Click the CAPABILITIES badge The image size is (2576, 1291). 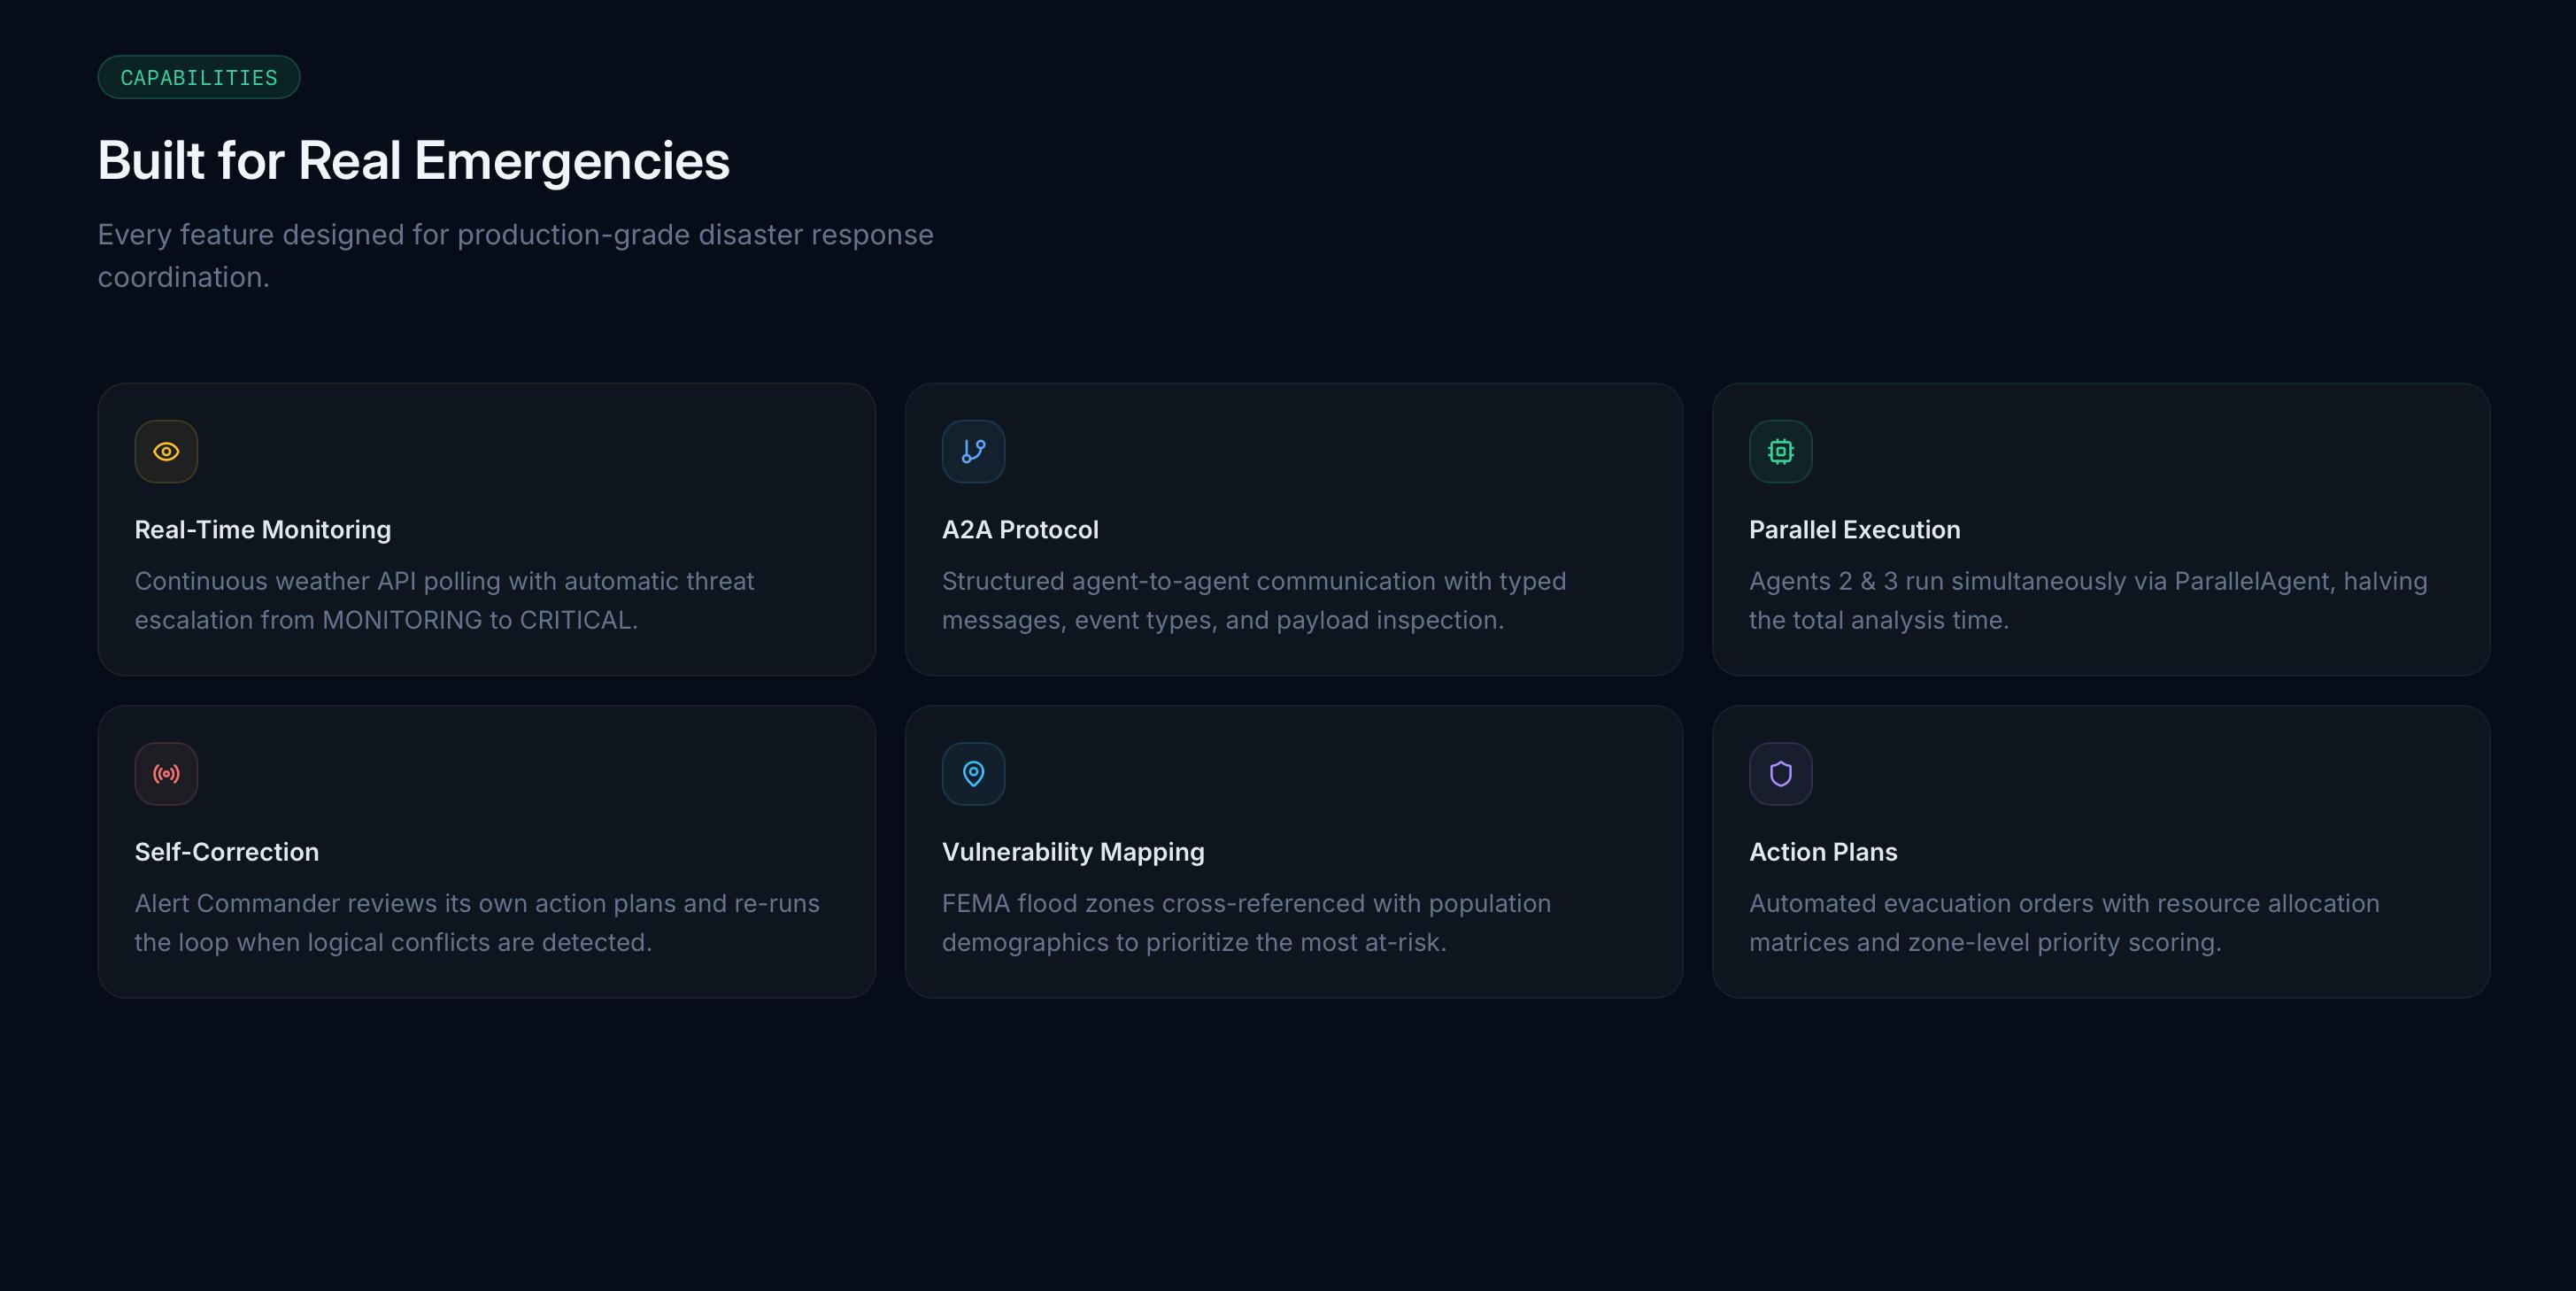[x=199, y=77]
